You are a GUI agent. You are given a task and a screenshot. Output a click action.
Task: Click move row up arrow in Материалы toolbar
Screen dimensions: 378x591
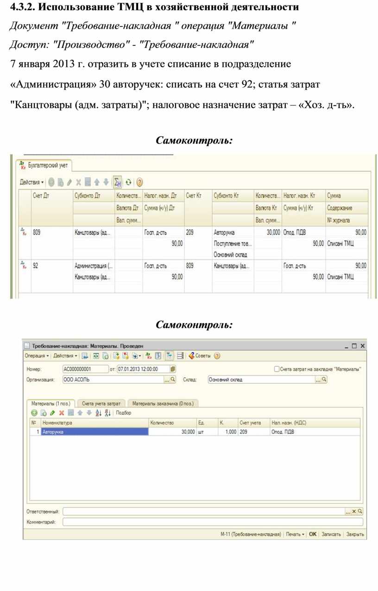click(x=80, y=413)
